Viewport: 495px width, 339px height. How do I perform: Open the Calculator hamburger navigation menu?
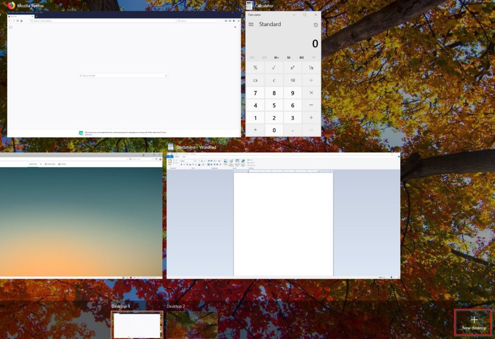(x=251, y=24)
